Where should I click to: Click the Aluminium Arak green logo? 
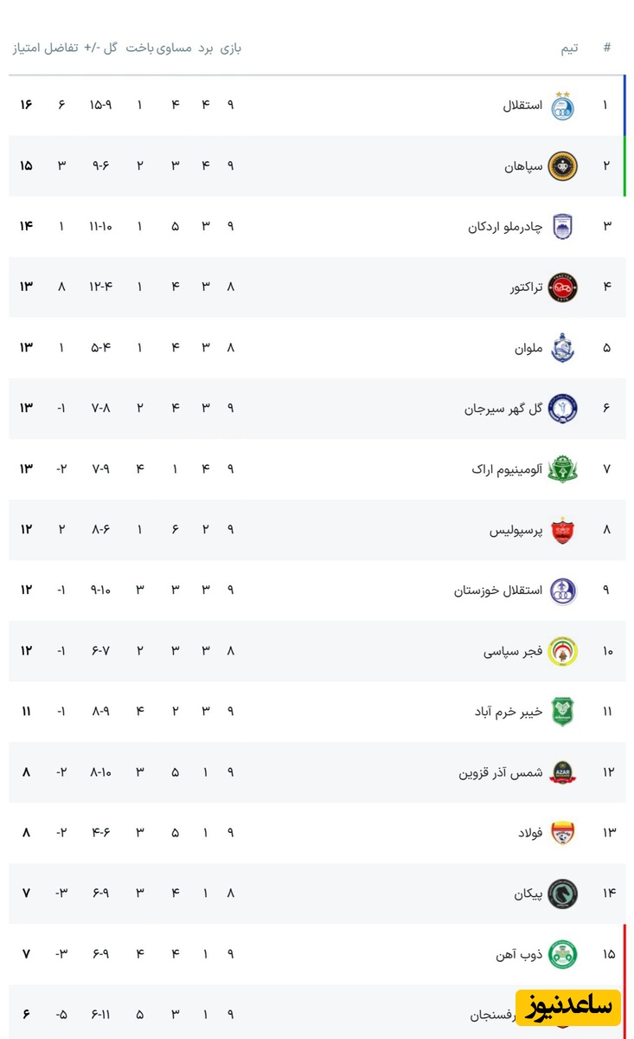[562, 469]
